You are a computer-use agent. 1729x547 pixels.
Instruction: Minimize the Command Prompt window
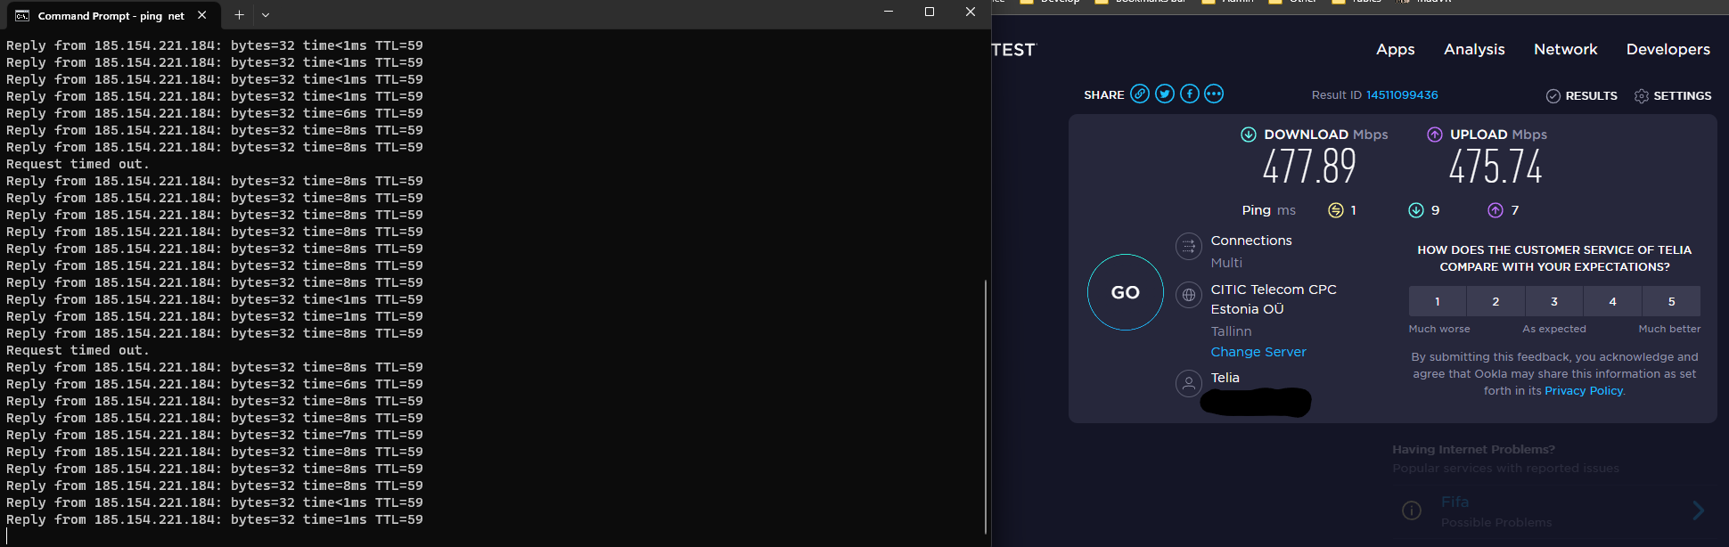pos(889,12)
